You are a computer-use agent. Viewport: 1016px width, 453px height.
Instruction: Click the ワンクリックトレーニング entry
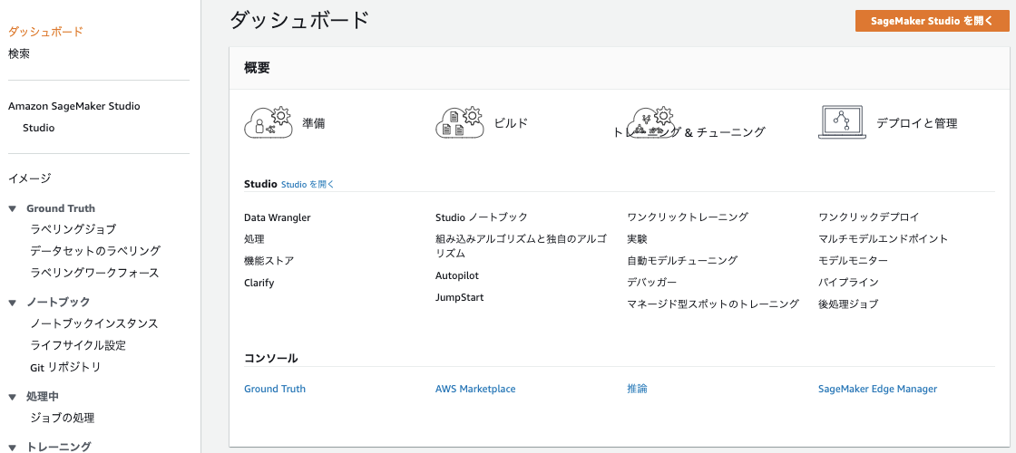tap(688, 217)
